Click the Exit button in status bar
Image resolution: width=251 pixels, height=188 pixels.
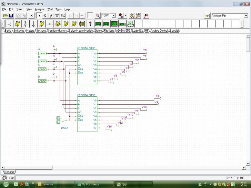tap(11, 178)
